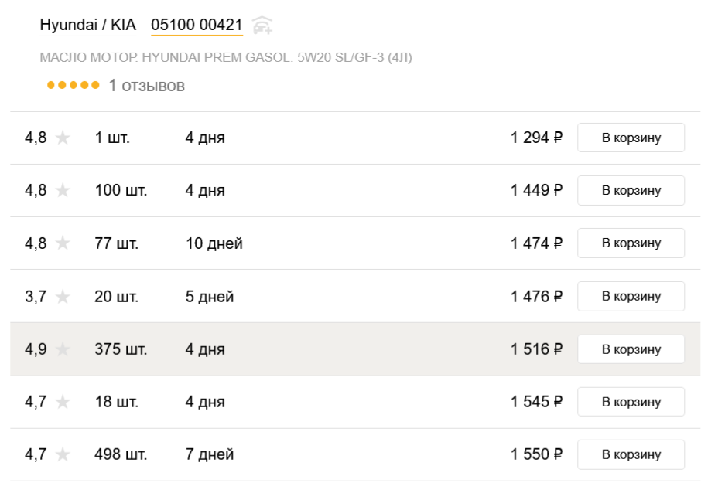
Task: Click rating star in the 77 шт. row
Action: [x=63, y=243]
